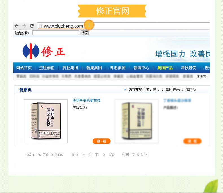Go to 下一页 in pagination
This screenshot has height=193, width=223.
point(100,155)
